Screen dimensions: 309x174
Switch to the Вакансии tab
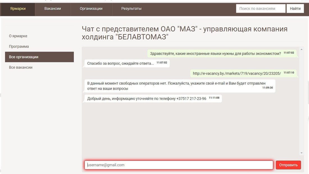point(53,9)
